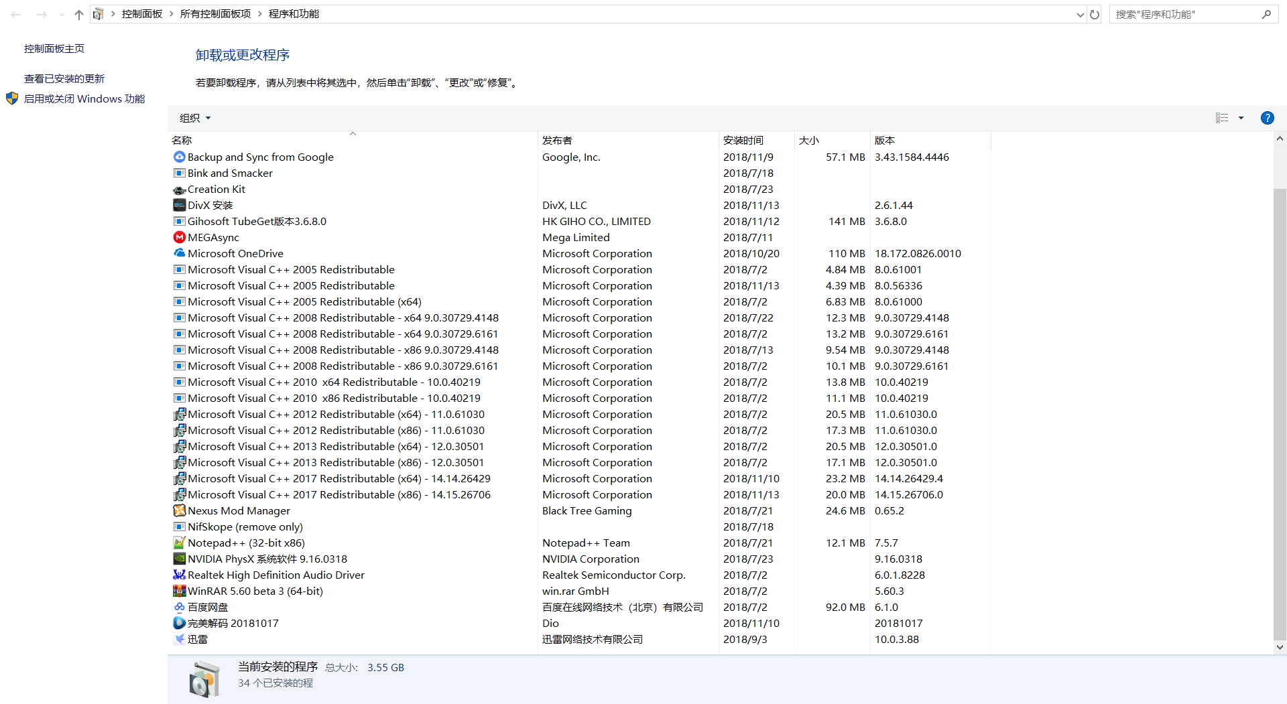Expand the view options dropdown arrow
This screenshot has width=1287, height=704.
pyautogui.click(x=1241, y=118)
